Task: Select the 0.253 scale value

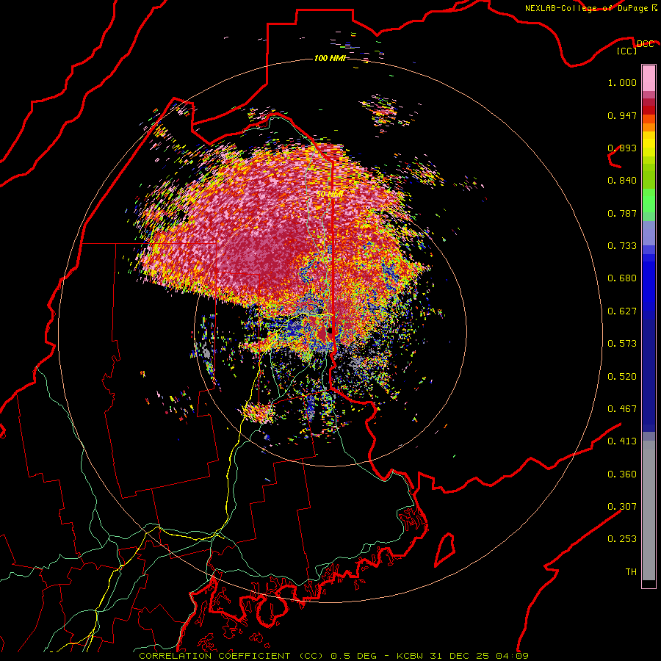Action: click(x=622, y=539)
